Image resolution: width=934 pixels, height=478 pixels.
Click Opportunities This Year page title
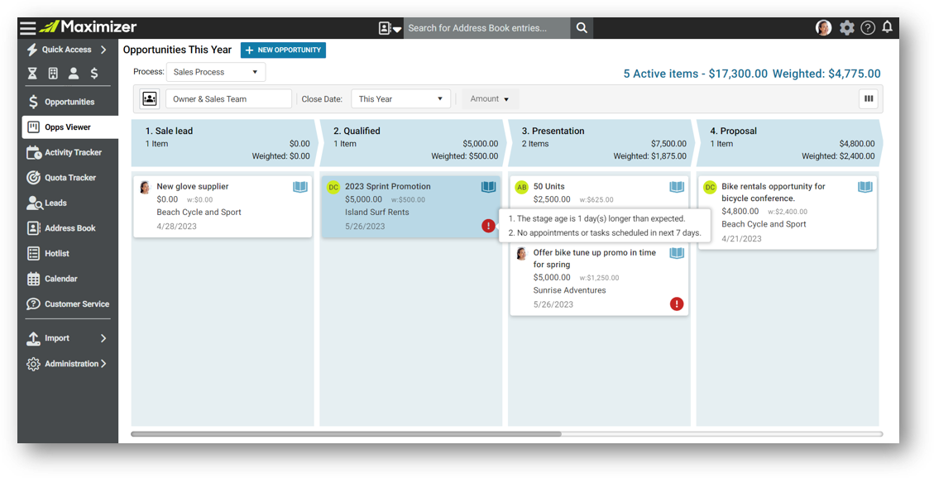[178, 50]
